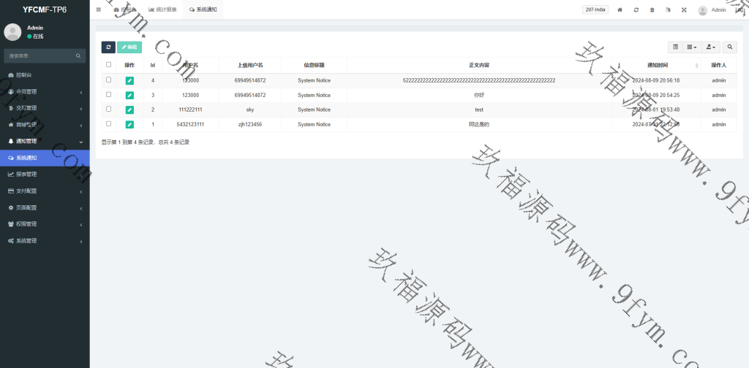The image size is (749, 368).
Task: Tick the checkbox for row Id 3
Action: coord(109,95)
